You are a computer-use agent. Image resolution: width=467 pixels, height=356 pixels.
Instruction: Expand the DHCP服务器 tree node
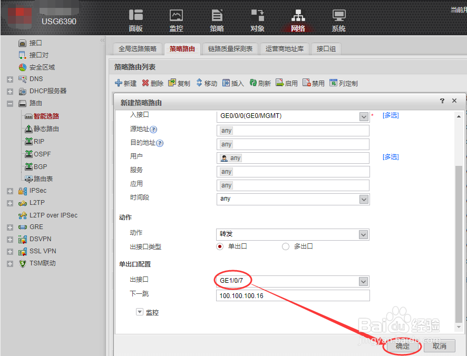(10, 92)
